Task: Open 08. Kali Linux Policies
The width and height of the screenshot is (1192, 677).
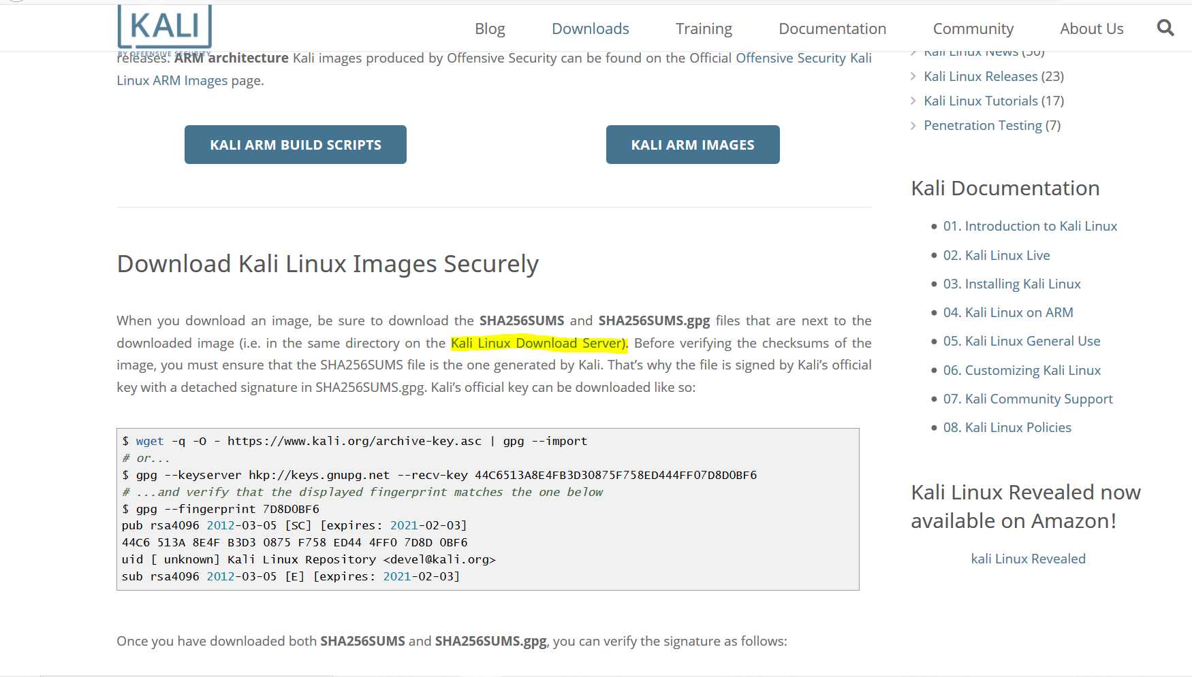Action: [1007, 427]
